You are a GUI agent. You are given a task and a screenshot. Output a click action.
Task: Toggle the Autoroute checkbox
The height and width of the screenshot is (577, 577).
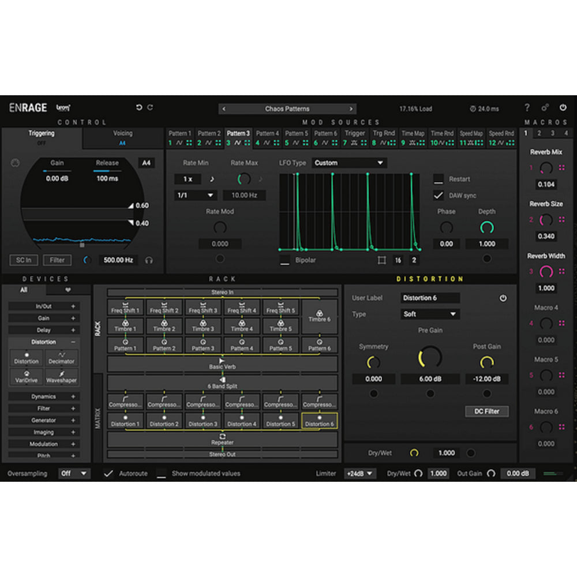pos(108,474)
